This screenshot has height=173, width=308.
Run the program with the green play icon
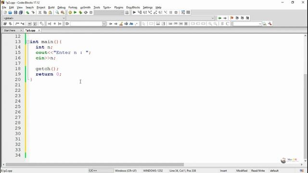click(75, 12)
